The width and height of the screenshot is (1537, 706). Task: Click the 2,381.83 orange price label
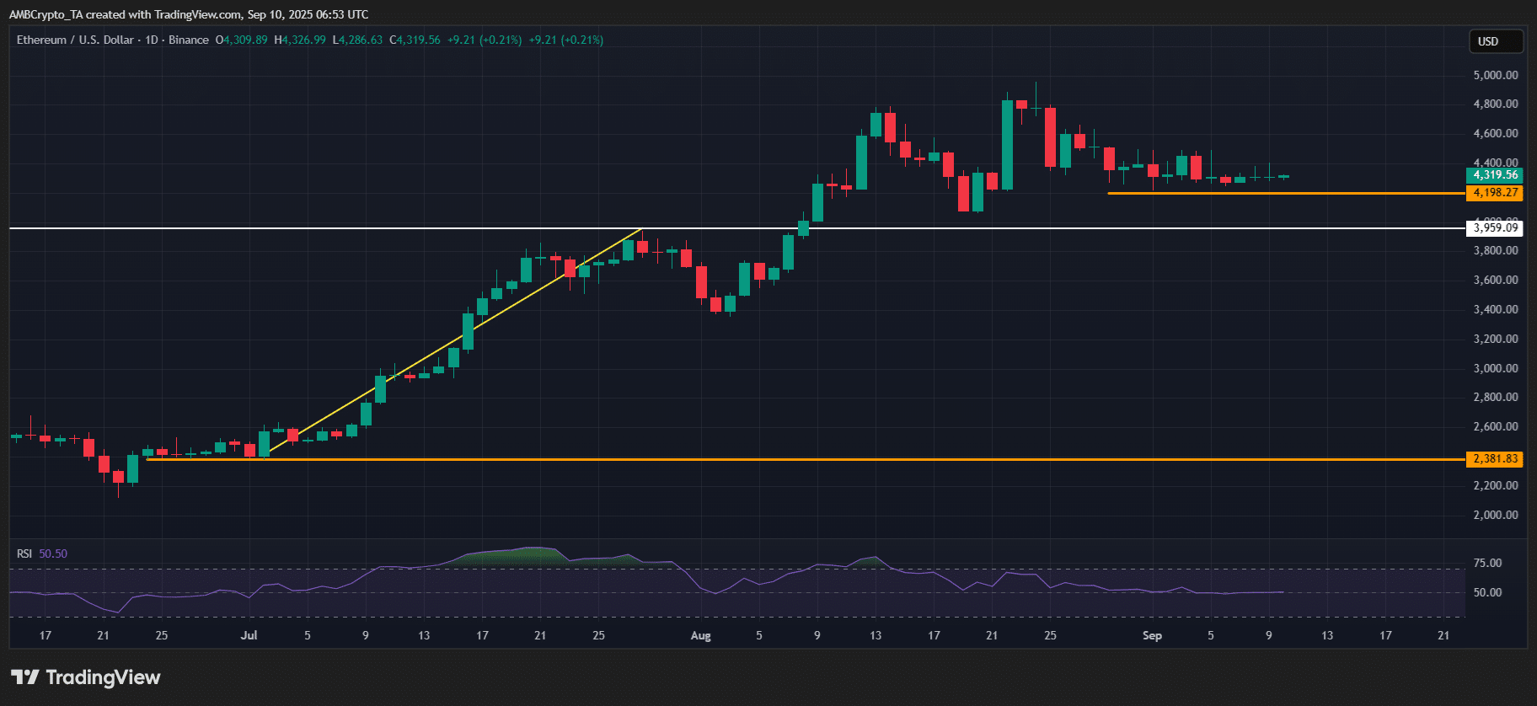coord(1495,459)
